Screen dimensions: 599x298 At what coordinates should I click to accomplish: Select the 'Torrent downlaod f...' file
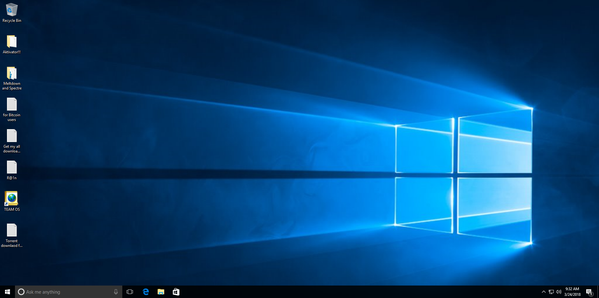[12, 236]
